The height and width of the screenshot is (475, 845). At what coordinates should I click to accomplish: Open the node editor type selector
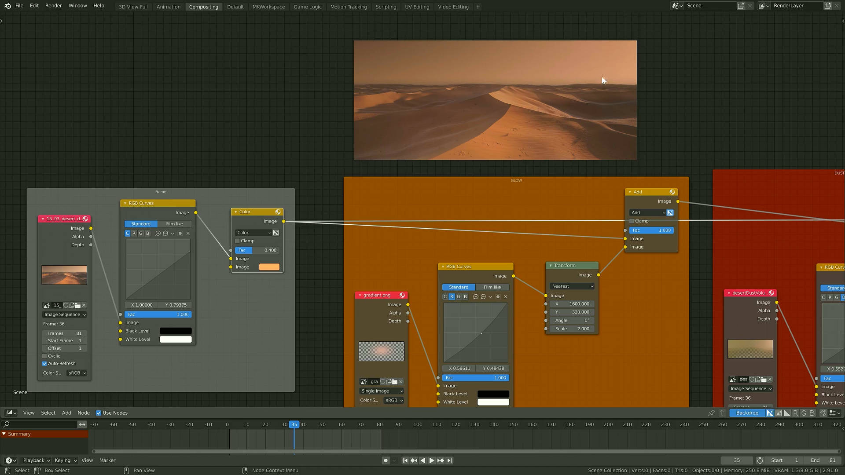coord(11,413)
